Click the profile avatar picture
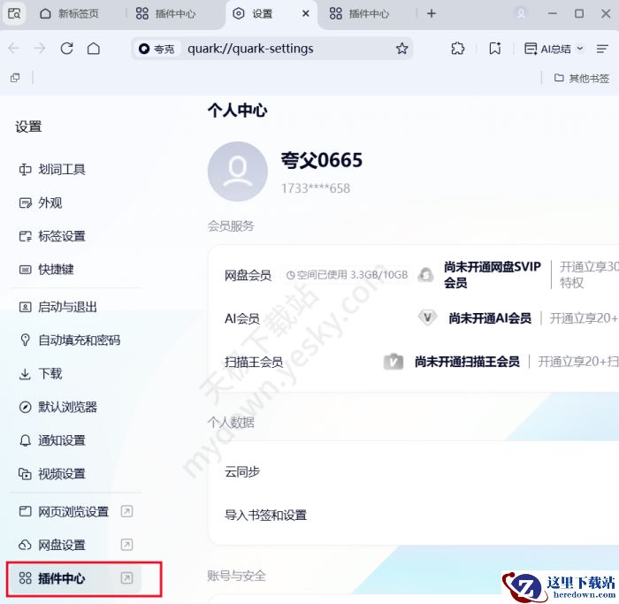This screenshot has width=619, height=604. point(238,172)
